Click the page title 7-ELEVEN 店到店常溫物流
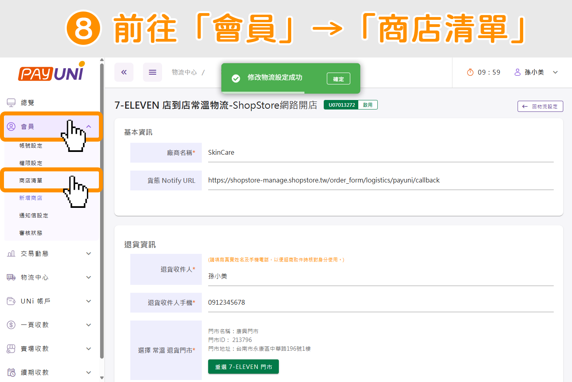The image size is (572, 382). tap(216, 105)
